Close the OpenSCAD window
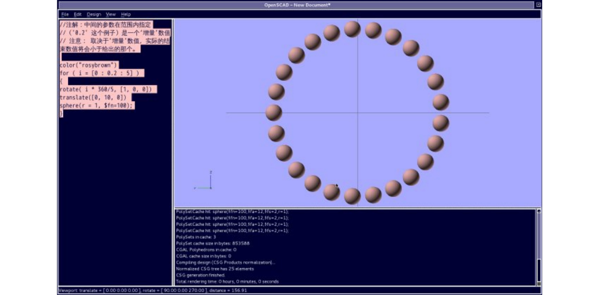 pos(539,5)
